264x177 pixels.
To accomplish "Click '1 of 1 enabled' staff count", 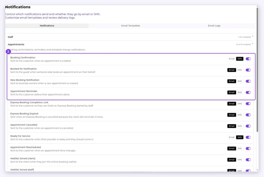I will point(244,37).
